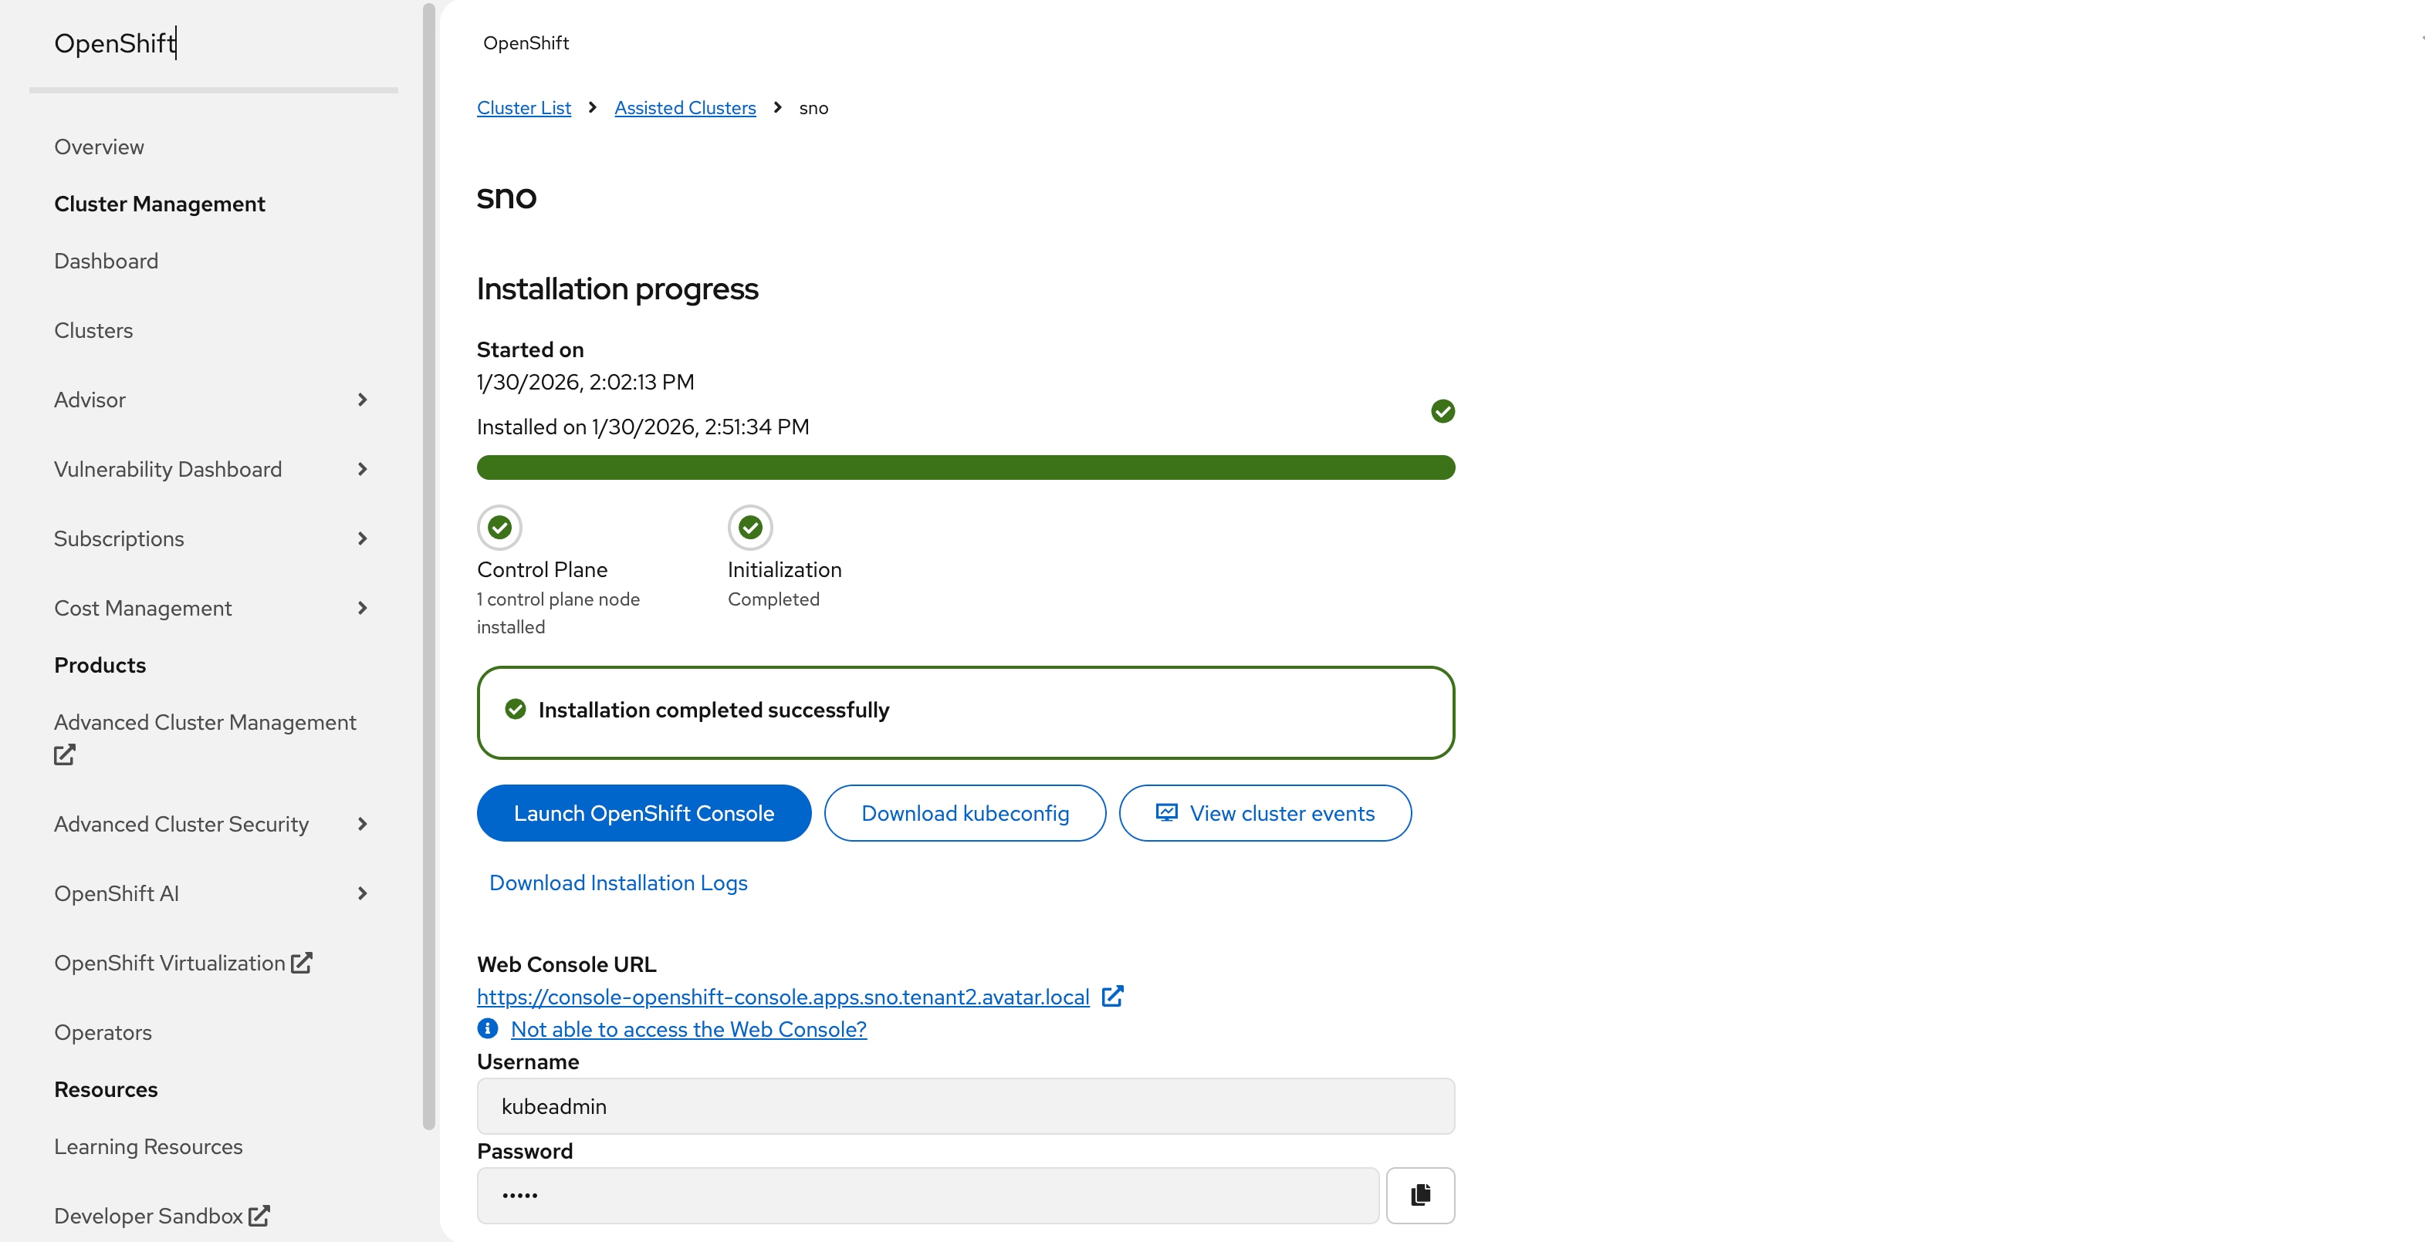
Task: Click the 'Resources' section heading
Action: point(106,1089)
